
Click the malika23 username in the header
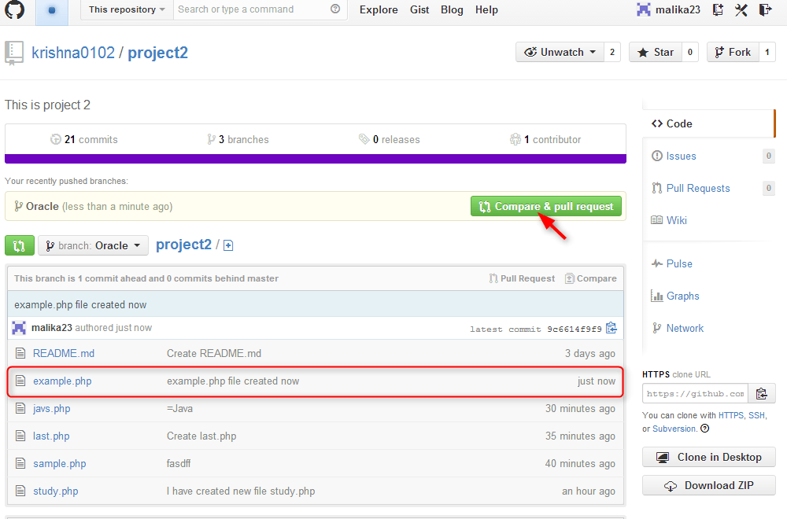click(678, 9)
